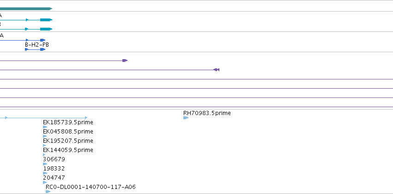The width and height of the screenshot is (393, 194).
Task: Click the EK185739.5prime arrow glyph
Action: pos(45,127)
